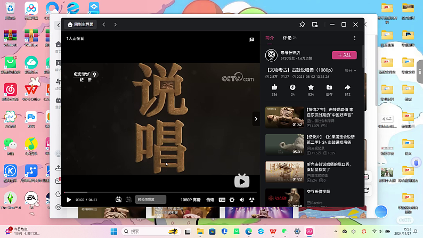Mute the video with the volume icon
The width and height of the screenshot is (423, 238).
pyautogui.click(x=242, y=200)
